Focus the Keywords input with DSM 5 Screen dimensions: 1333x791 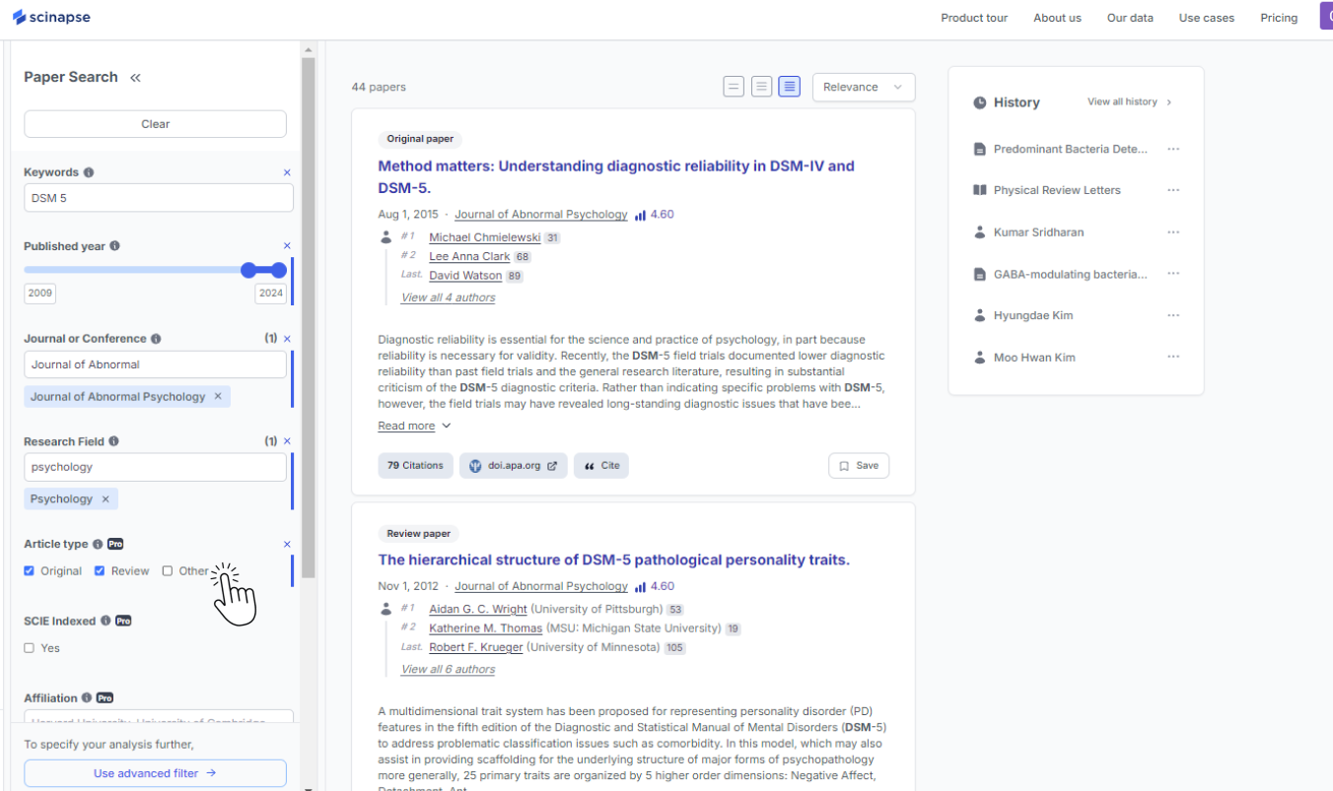(159, 198)
